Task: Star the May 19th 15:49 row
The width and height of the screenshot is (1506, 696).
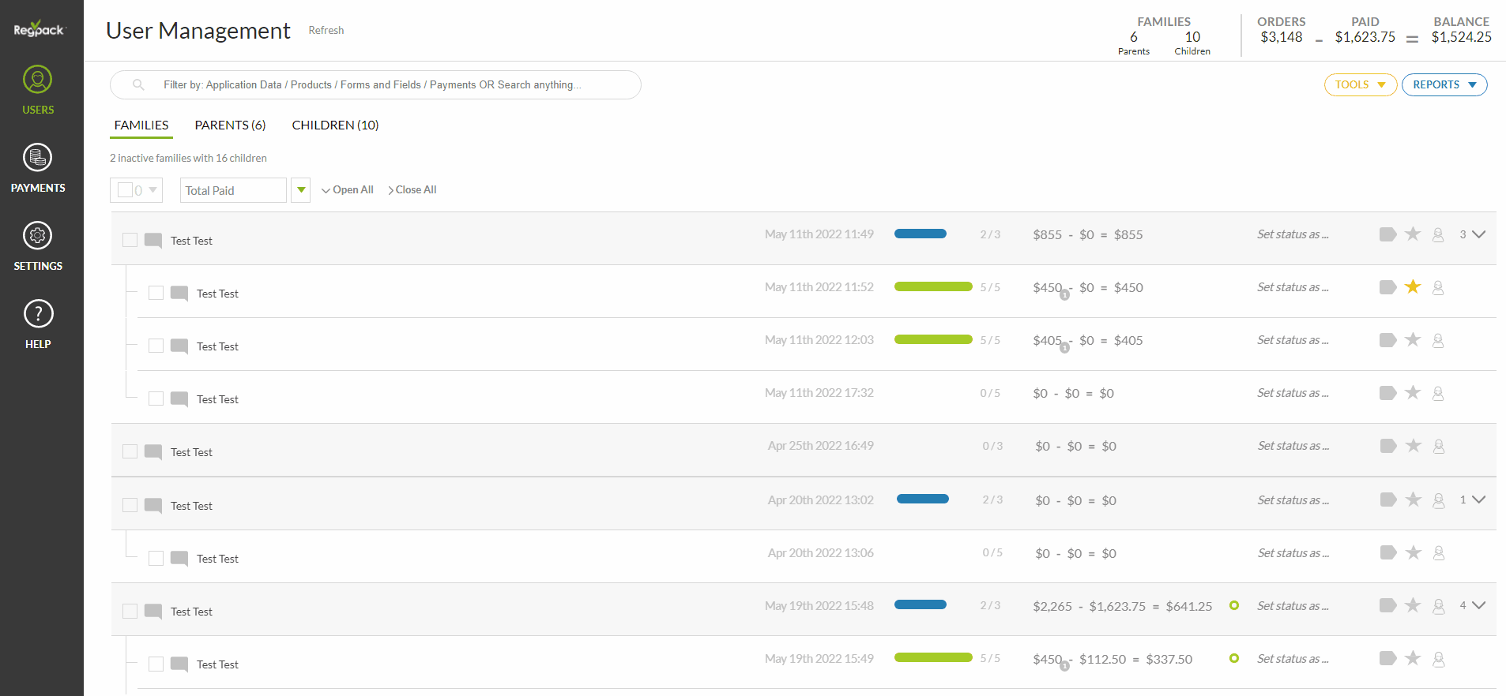Action: tap(1414, 658)
